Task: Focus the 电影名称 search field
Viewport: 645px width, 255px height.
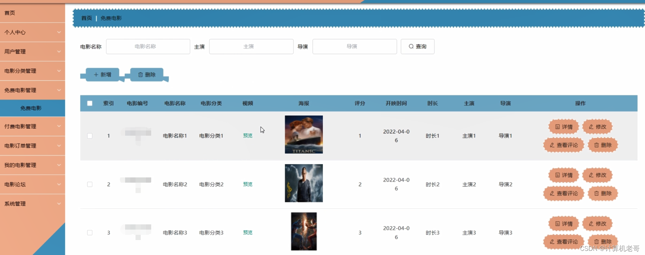Action: click(x=148, y=47)
